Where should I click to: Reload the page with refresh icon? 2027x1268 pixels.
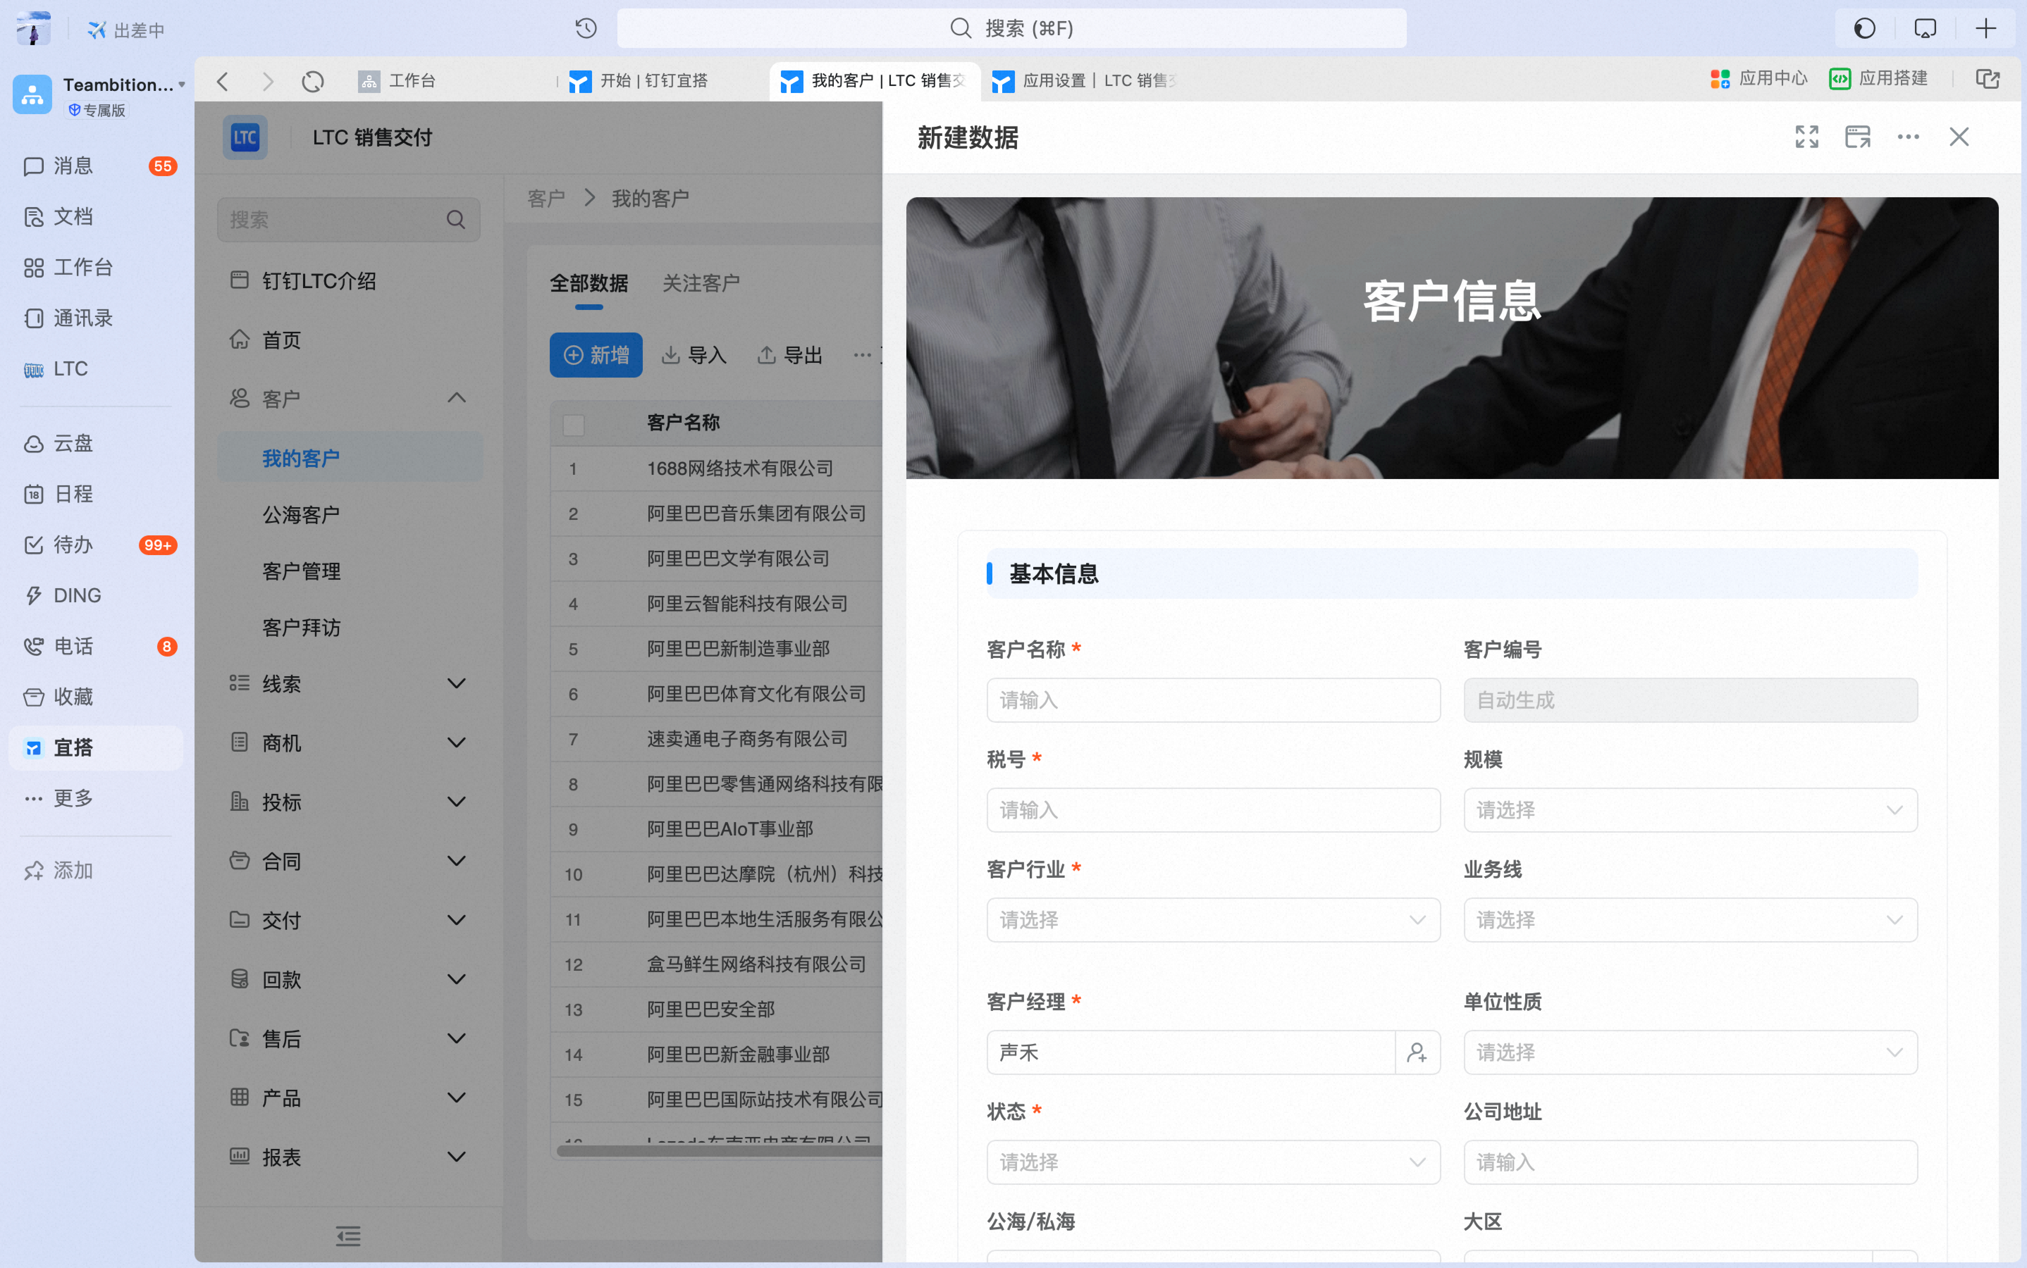click(313, 81)
